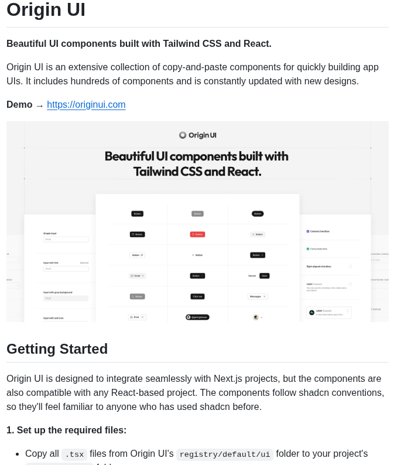Click the black Click me button

(197, 296)
